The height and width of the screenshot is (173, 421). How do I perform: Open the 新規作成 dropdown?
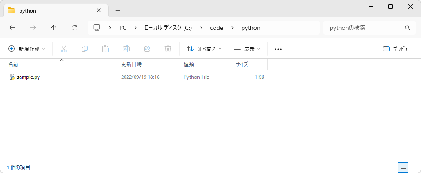point(26,49)
